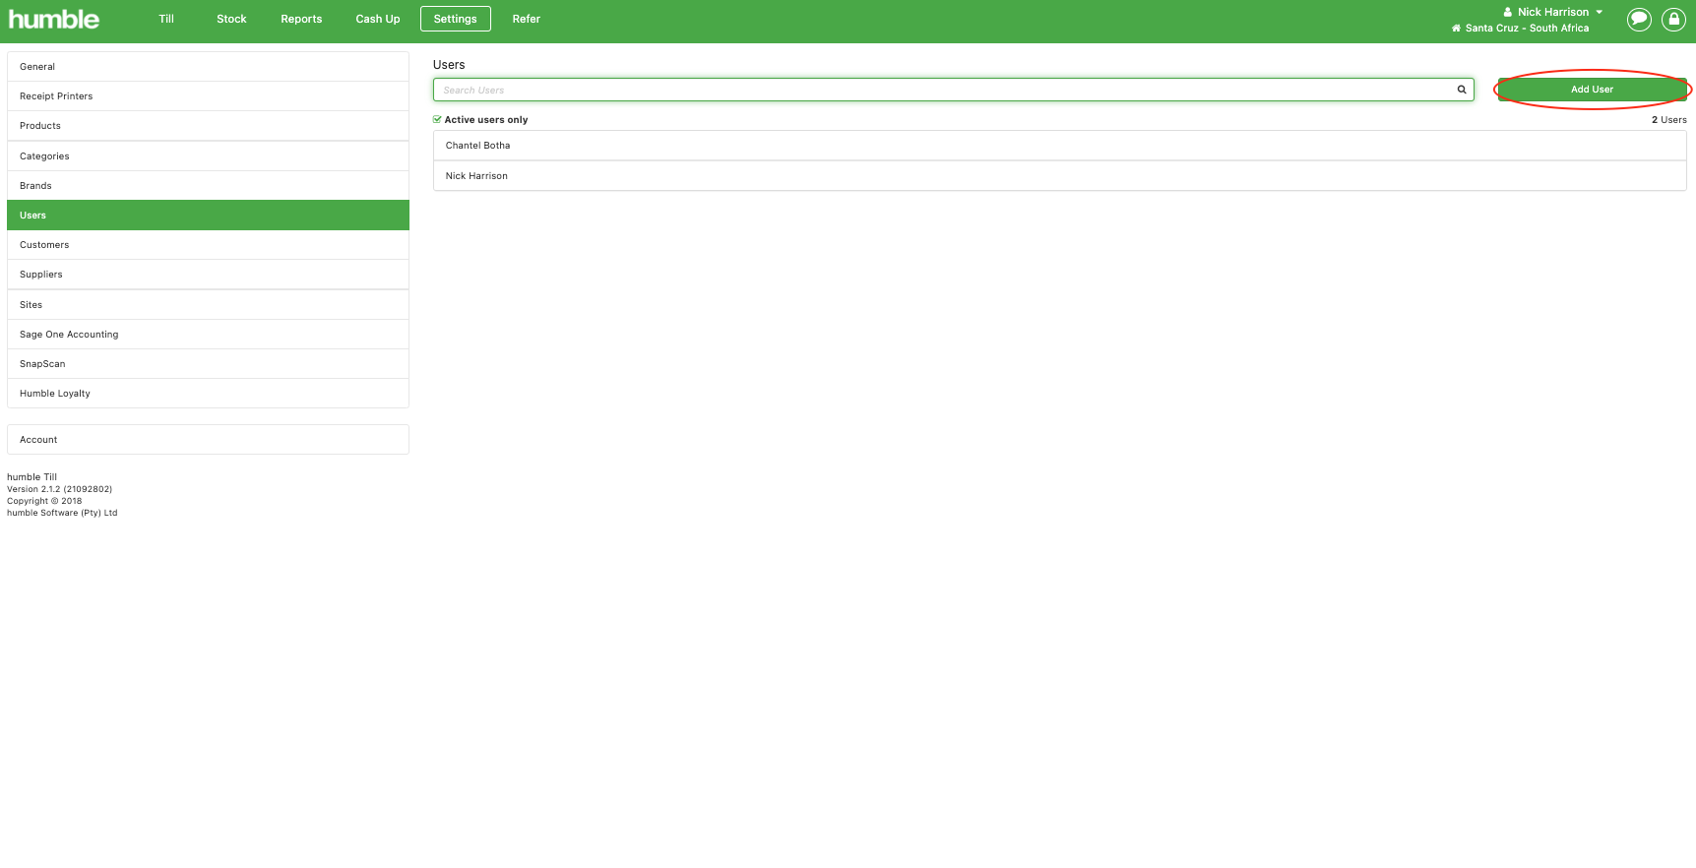Click the humble logo
The image size is (1696, 868).
click(54, 19)
